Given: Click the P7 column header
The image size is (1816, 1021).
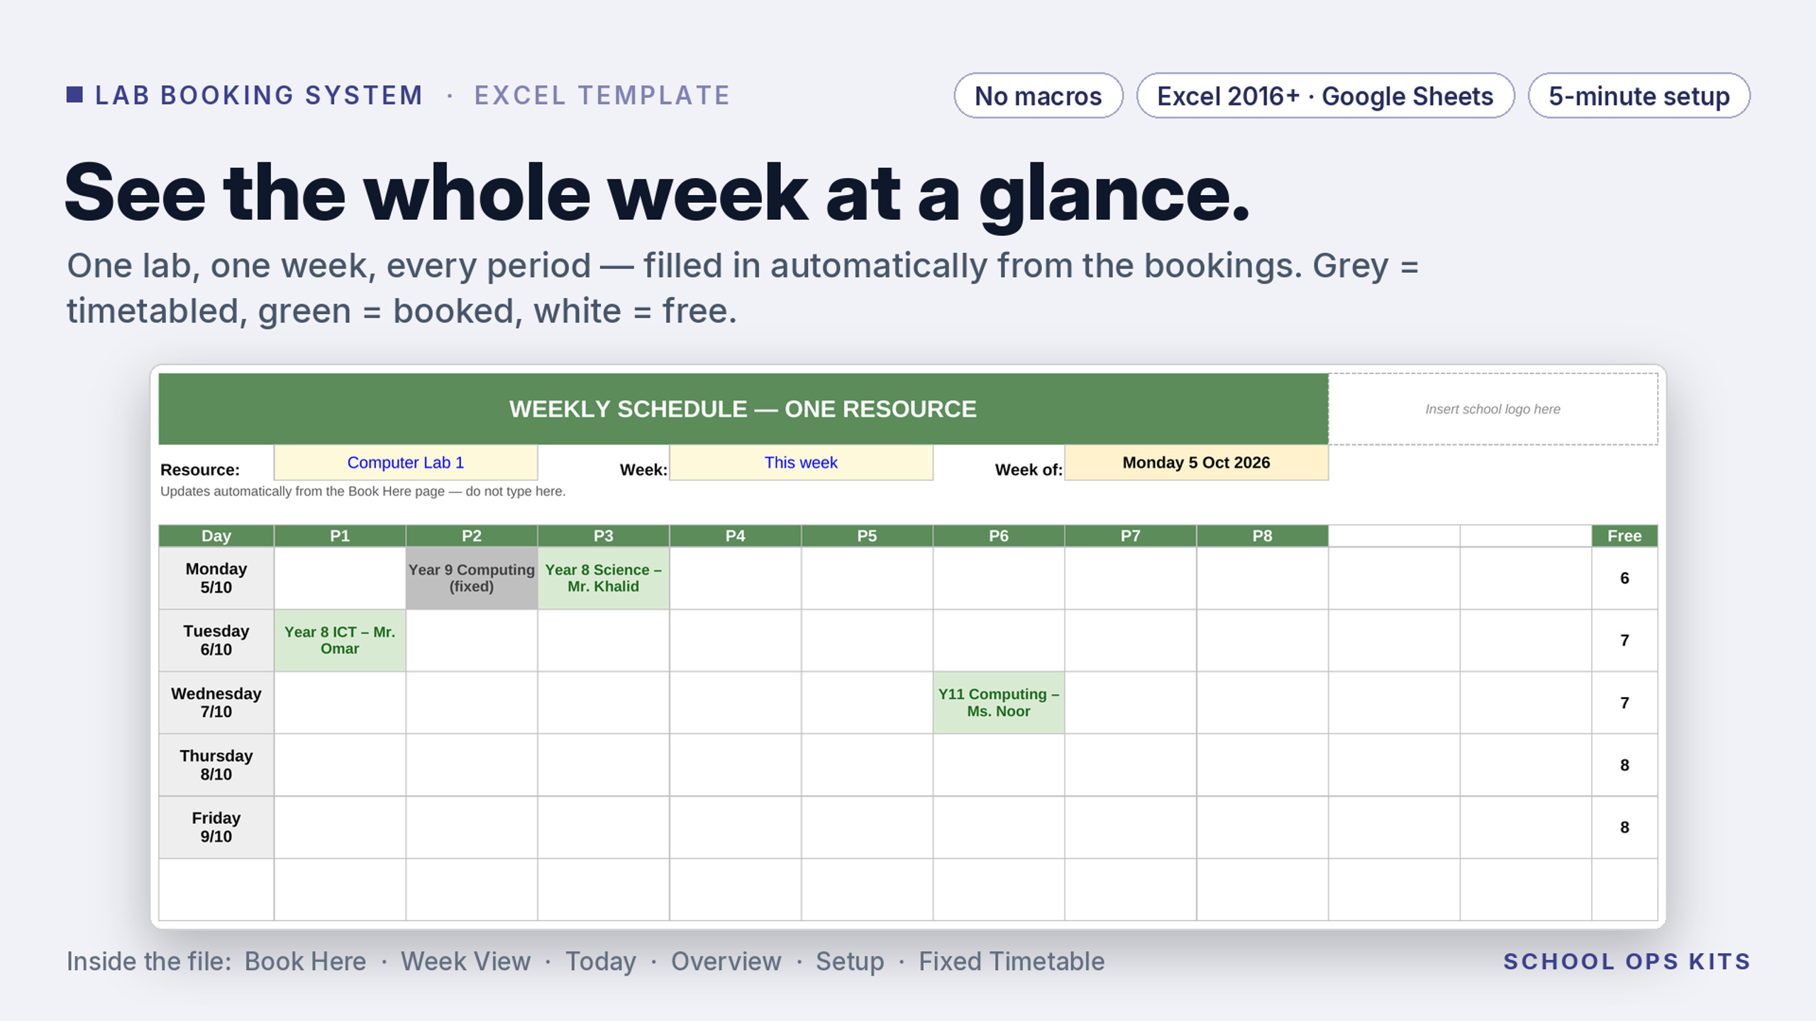Looking at the screenshot, I should tap(1131, 536).
